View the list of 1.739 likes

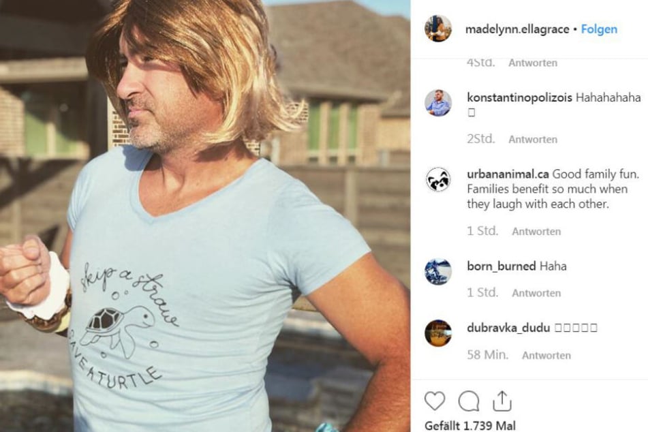point(470,425)
